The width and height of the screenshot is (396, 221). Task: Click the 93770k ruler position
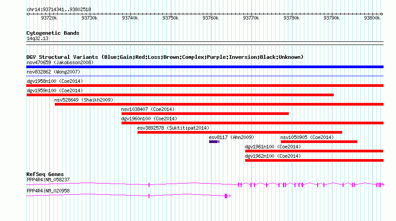251,18
